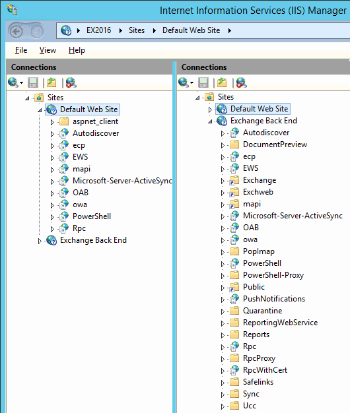Click the IIS Manager title bar app icon
Image resolution: width=350 pixels, height=413 pixels.
(12, 9)
